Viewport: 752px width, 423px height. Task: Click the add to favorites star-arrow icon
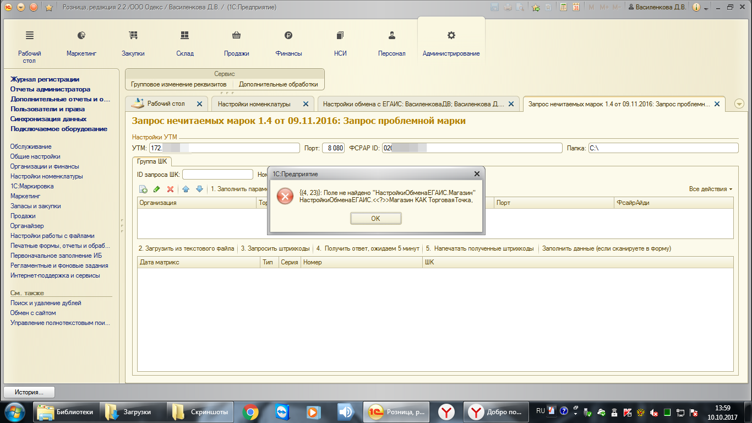pyautogui.click(x=536, y=7)
